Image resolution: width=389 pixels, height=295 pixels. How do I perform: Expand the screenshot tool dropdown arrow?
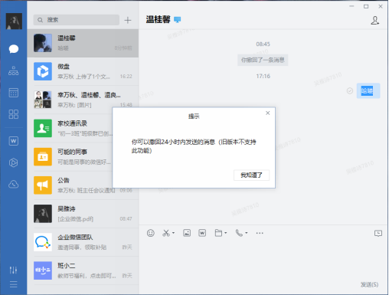174,233
